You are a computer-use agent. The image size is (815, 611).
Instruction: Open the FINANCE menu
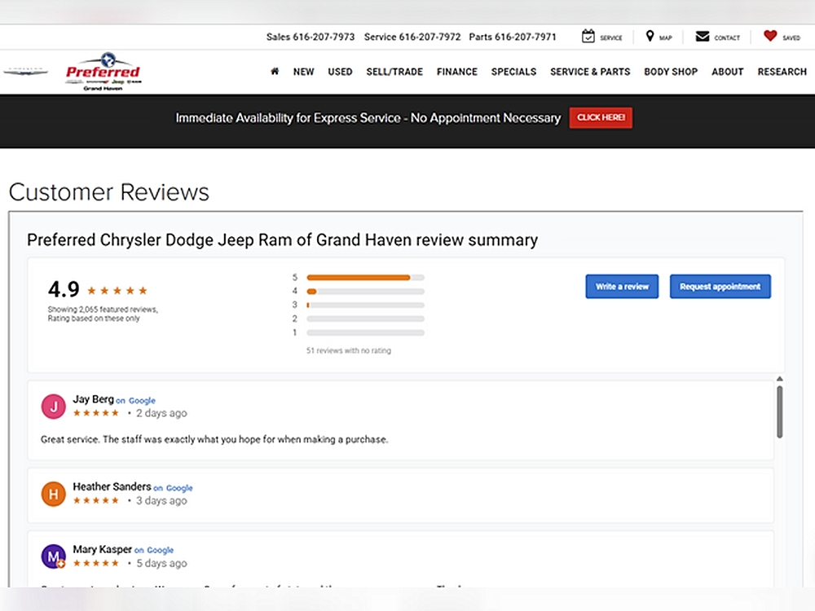click(457, 72)
